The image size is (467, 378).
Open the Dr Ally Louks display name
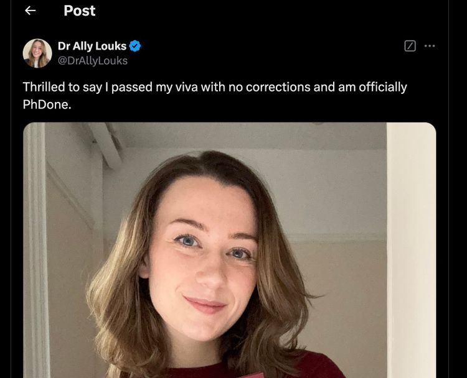[x=92, y=46]
